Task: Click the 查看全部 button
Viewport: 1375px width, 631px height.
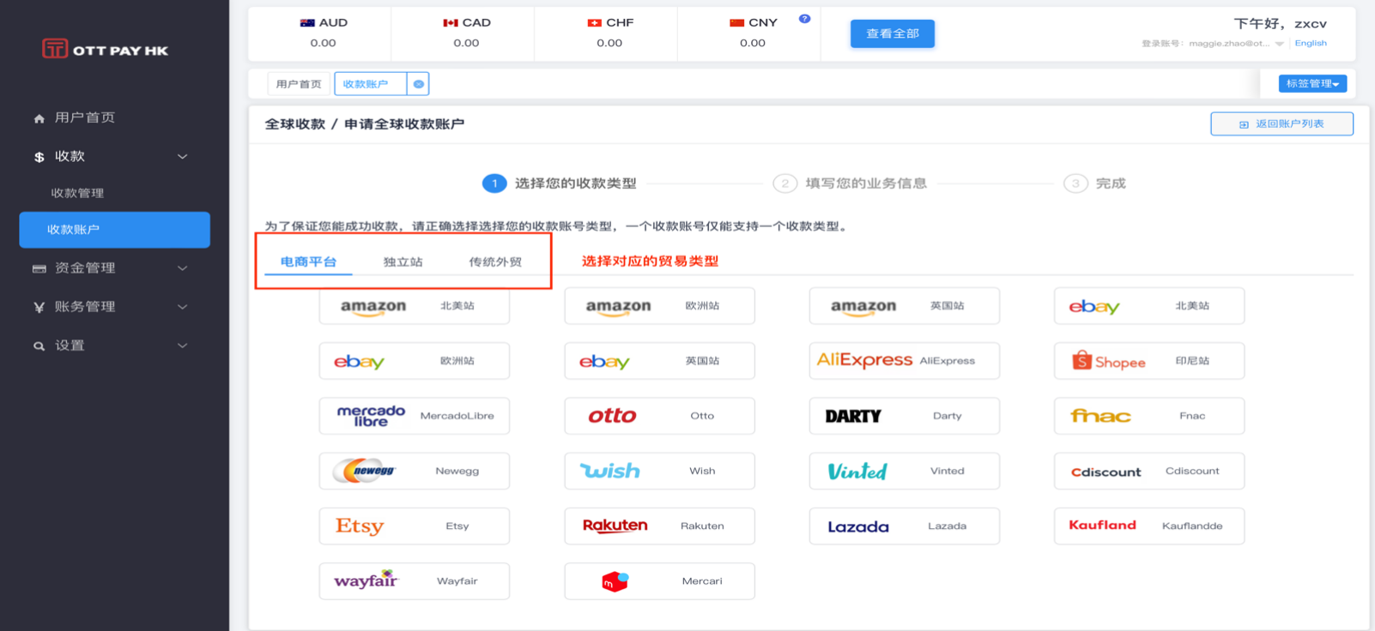Action: tap(893, 33)
